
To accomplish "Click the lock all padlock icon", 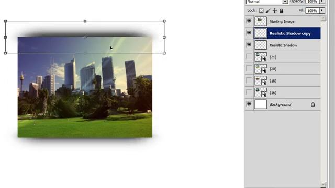I will [282, 10].
